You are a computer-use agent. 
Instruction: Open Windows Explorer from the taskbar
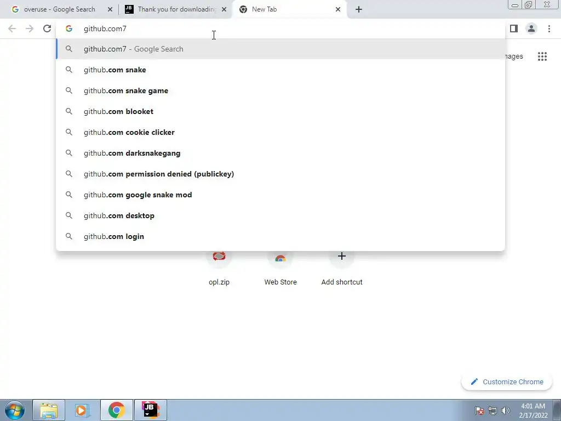coord(49,410)
